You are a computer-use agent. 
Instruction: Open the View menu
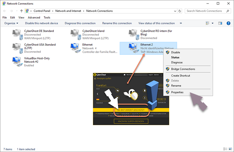(x=21, y=17)
